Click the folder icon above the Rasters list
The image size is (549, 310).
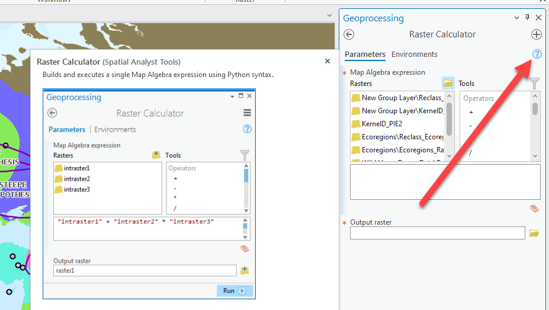tap(448, 83)
